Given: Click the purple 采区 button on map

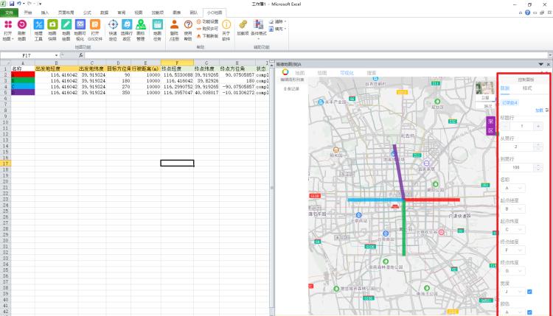Looking at the screenshot, I should tap(490, 126).
